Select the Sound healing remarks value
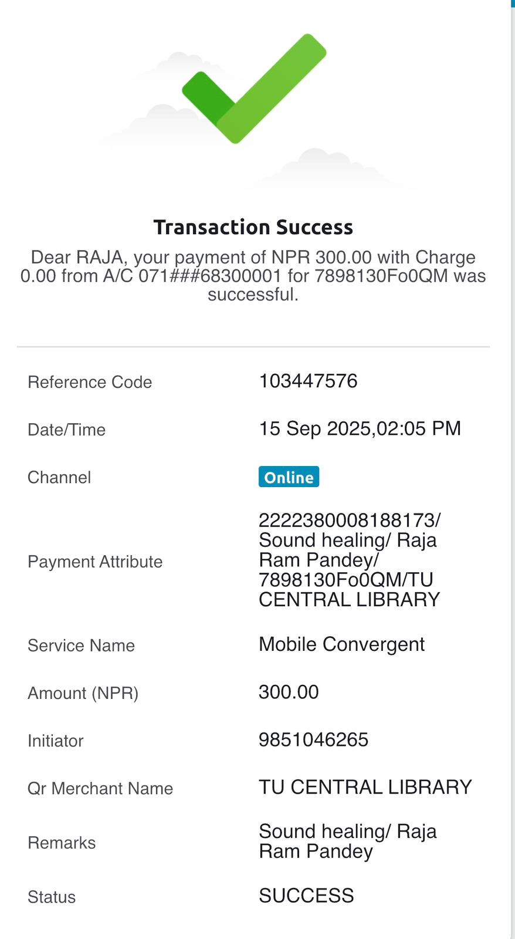 pos(347,841)
